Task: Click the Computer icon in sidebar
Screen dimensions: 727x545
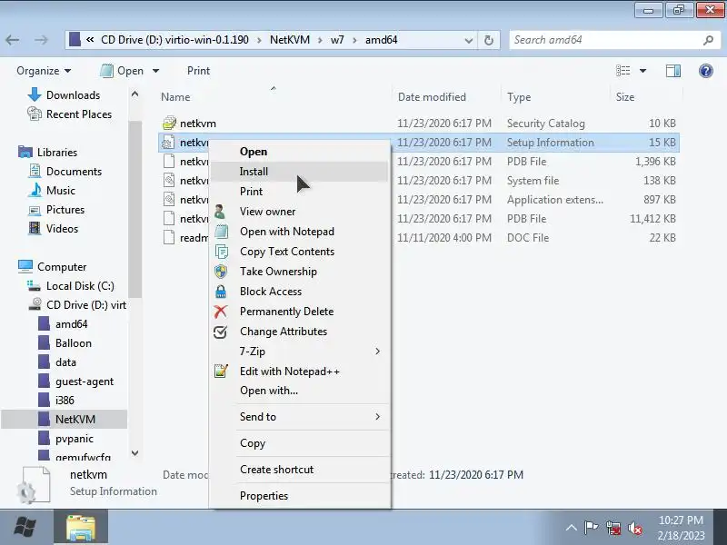Action: (x=25, y=266)
